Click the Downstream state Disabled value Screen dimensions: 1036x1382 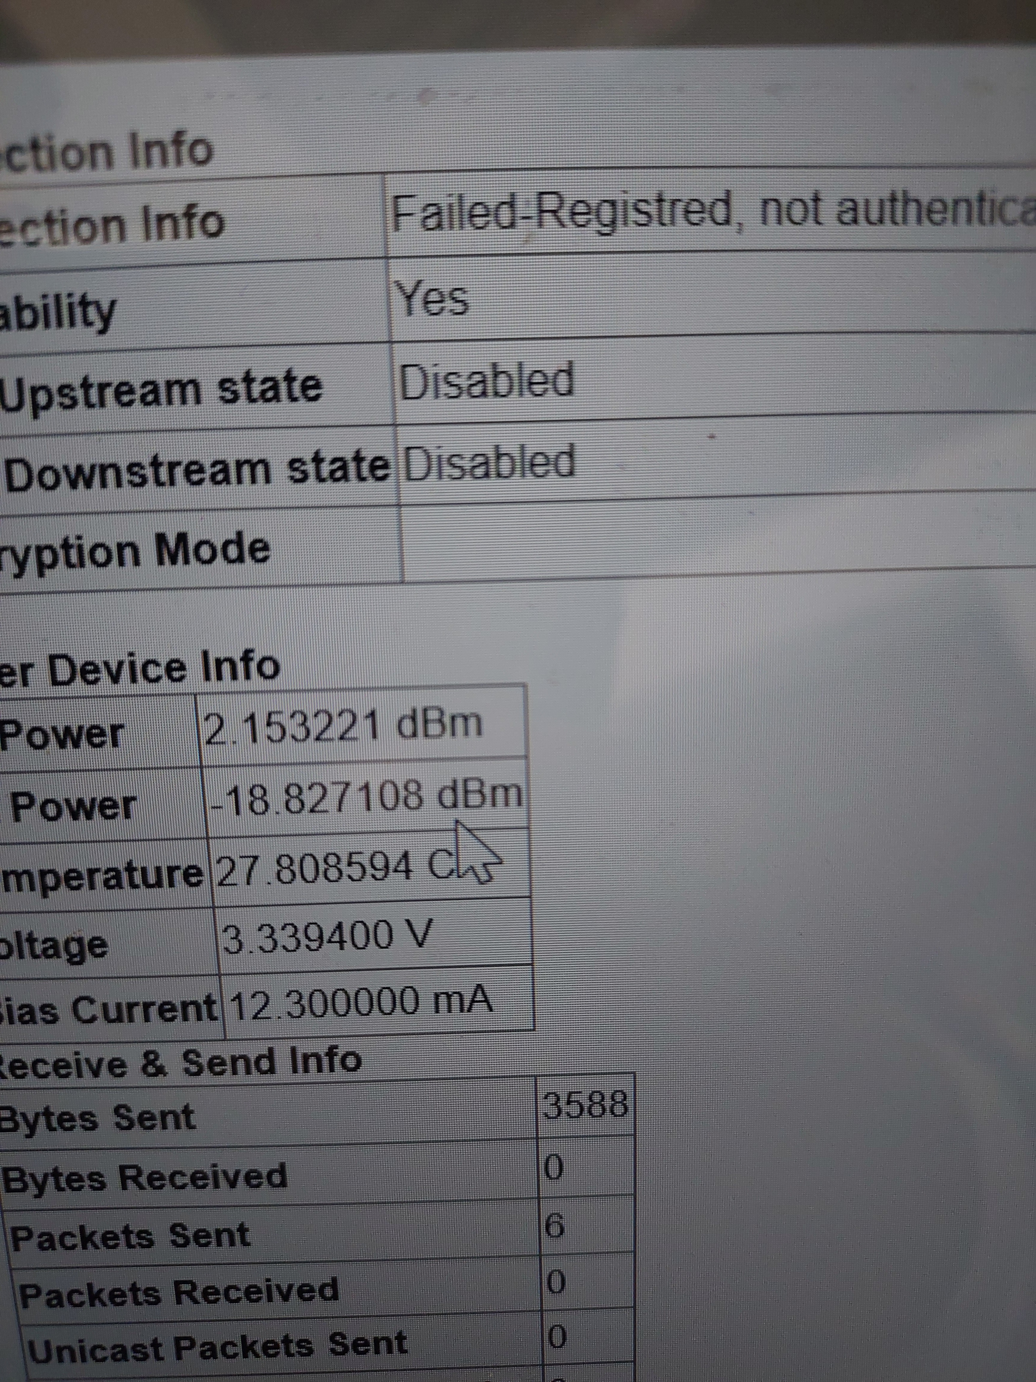[x=490, y=462]
